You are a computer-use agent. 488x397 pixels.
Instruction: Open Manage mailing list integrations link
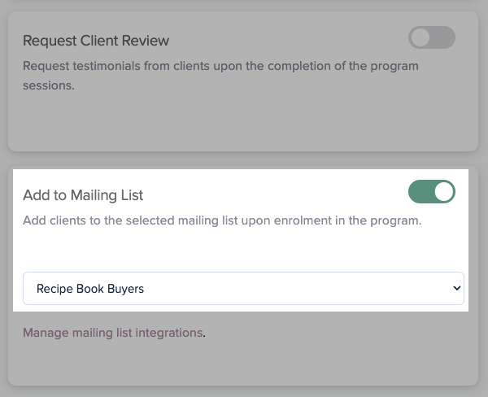pos(112,333)
